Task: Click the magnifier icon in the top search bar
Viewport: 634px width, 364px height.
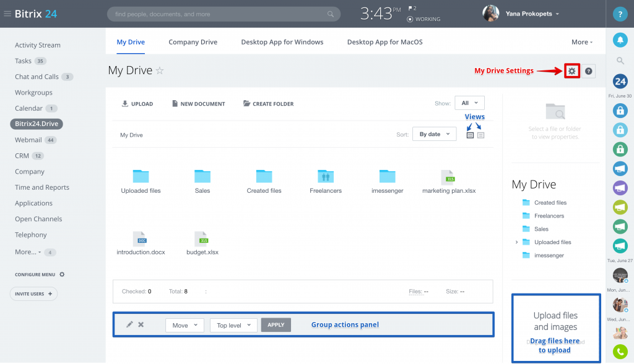Action: click(x=331, y=14)
